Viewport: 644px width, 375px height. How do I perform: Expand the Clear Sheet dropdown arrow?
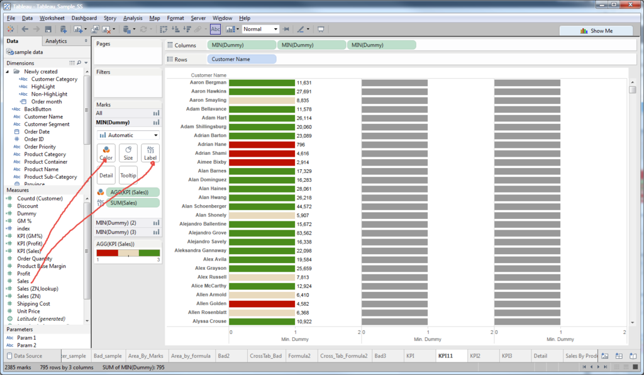point(114,29)
